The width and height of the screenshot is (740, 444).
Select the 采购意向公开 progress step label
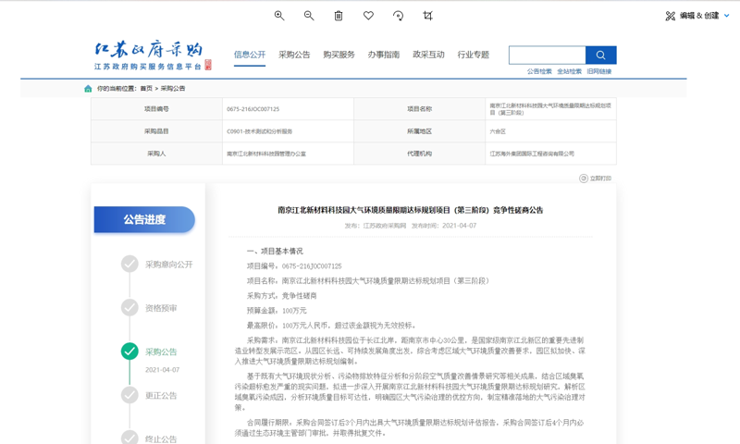(169, 265)
